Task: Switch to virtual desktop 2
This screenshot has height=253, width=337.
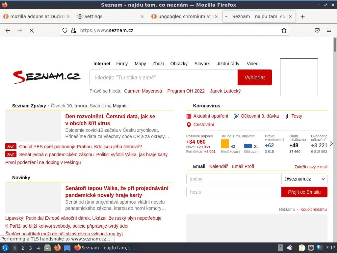Action: pos(23,248)
